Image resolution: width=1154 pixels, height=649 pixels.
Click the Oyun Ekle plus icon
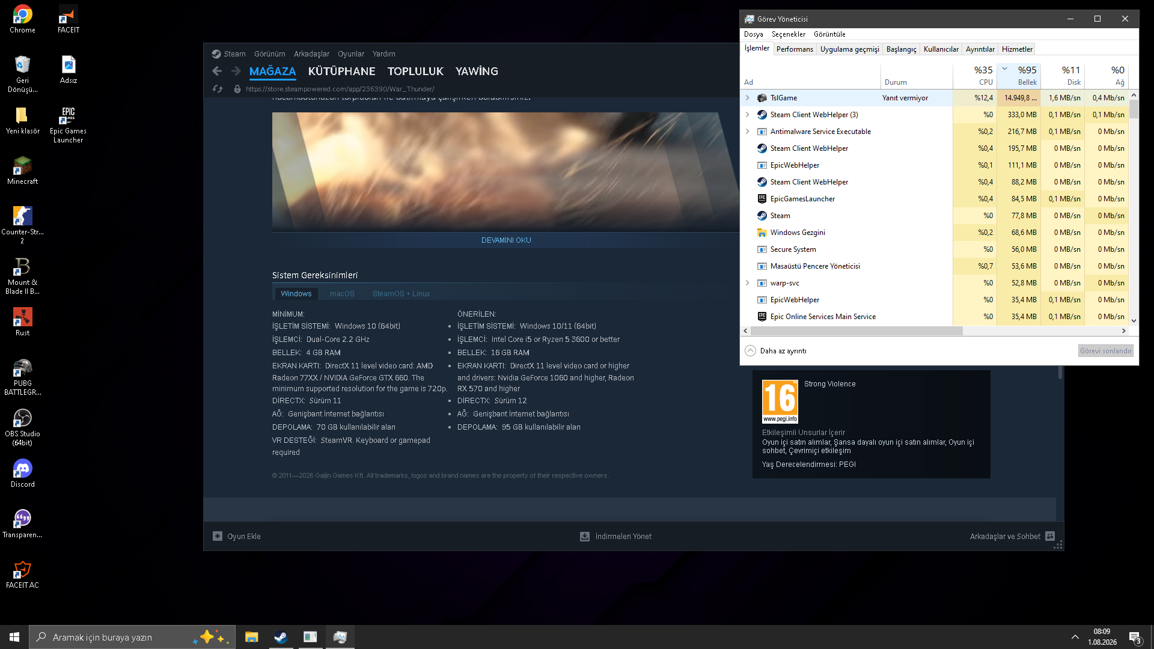[218, 536]
